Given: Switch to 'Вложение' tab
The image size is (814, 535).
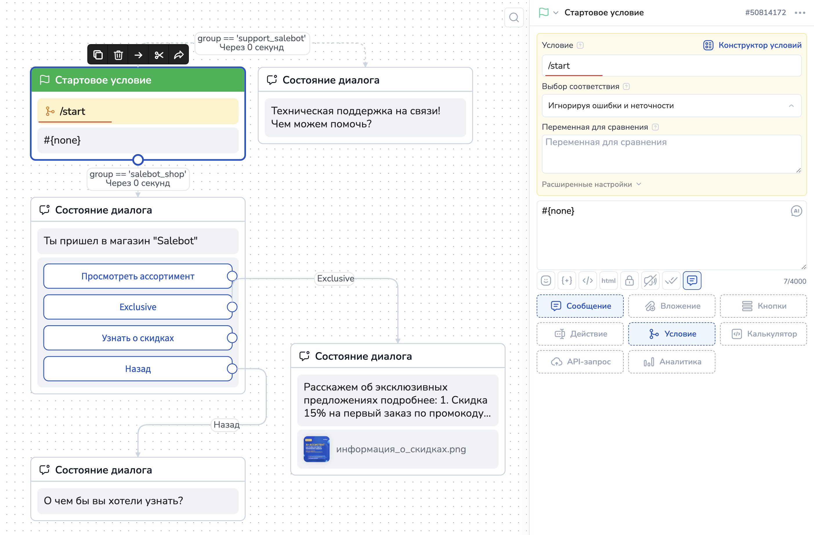Looking at the screenshot, I should click(x=672, y=306).
